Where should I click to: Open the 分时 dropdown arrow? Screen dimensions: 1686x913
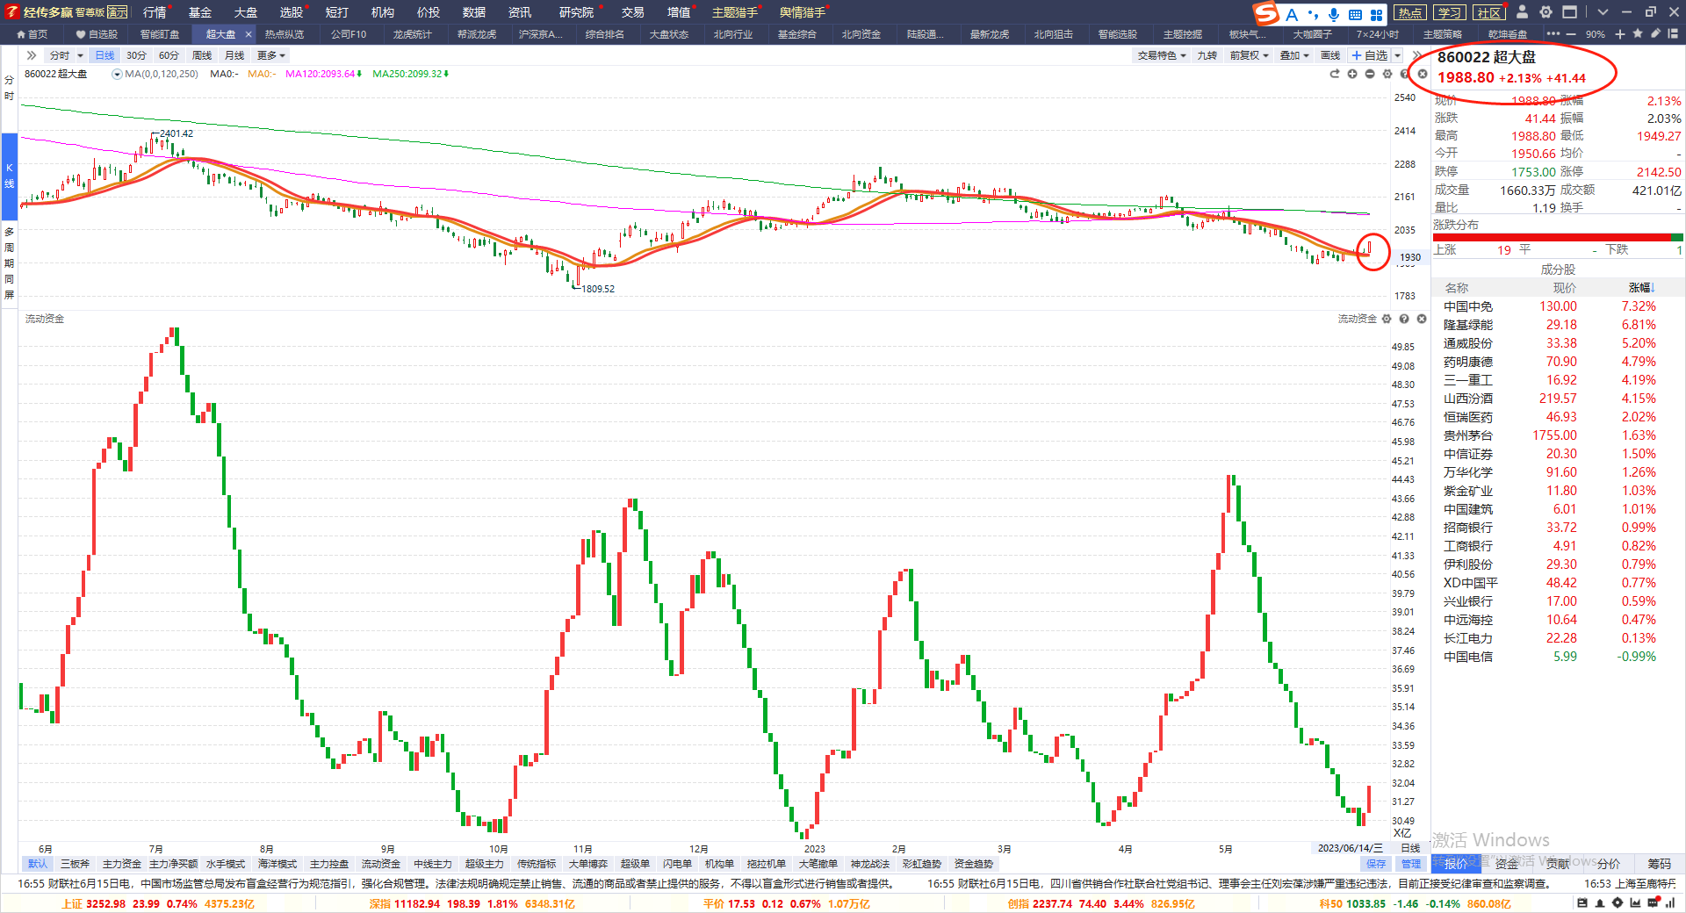pyautogui.click(x=80, y=55)
